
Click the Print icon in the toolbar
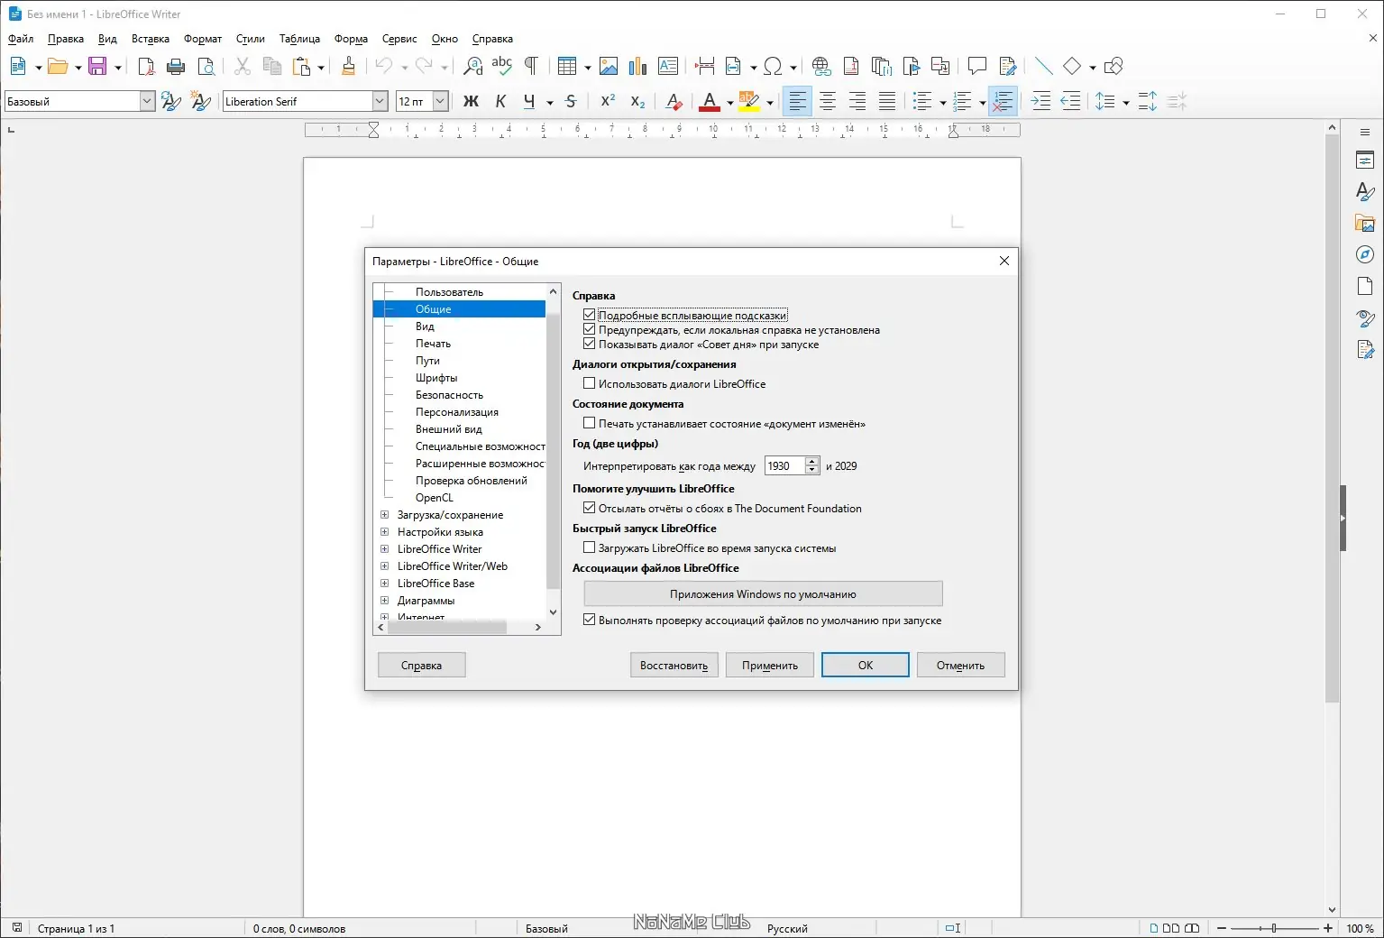pyautogui.click(x=176, y=66)
